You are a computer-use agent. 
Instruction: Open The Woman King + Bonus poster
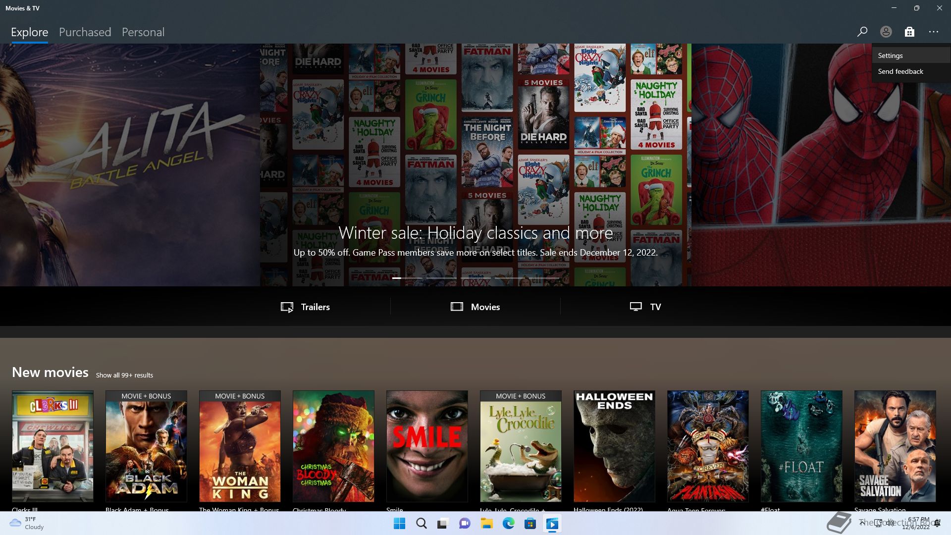(x=240, y=446)
